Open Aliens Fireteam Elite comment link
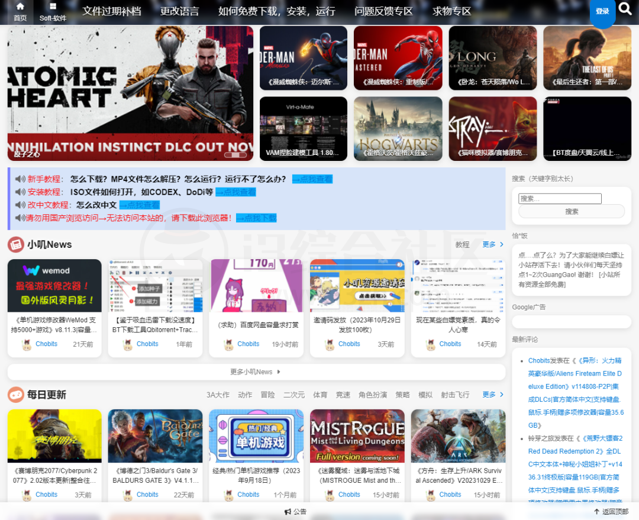 [575, 393]
